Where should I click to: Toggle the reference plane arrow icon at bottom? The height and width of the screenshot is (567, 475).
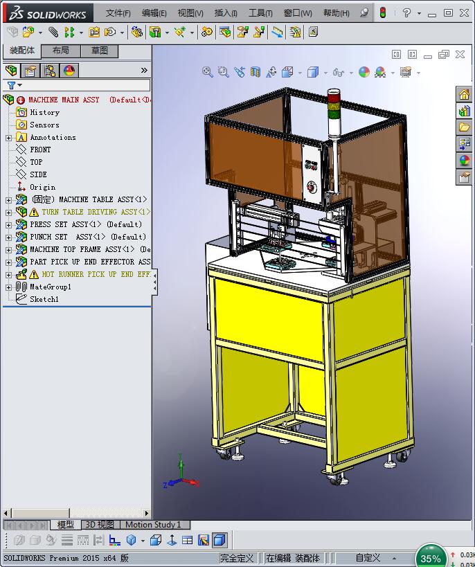[x=172, y=540]
